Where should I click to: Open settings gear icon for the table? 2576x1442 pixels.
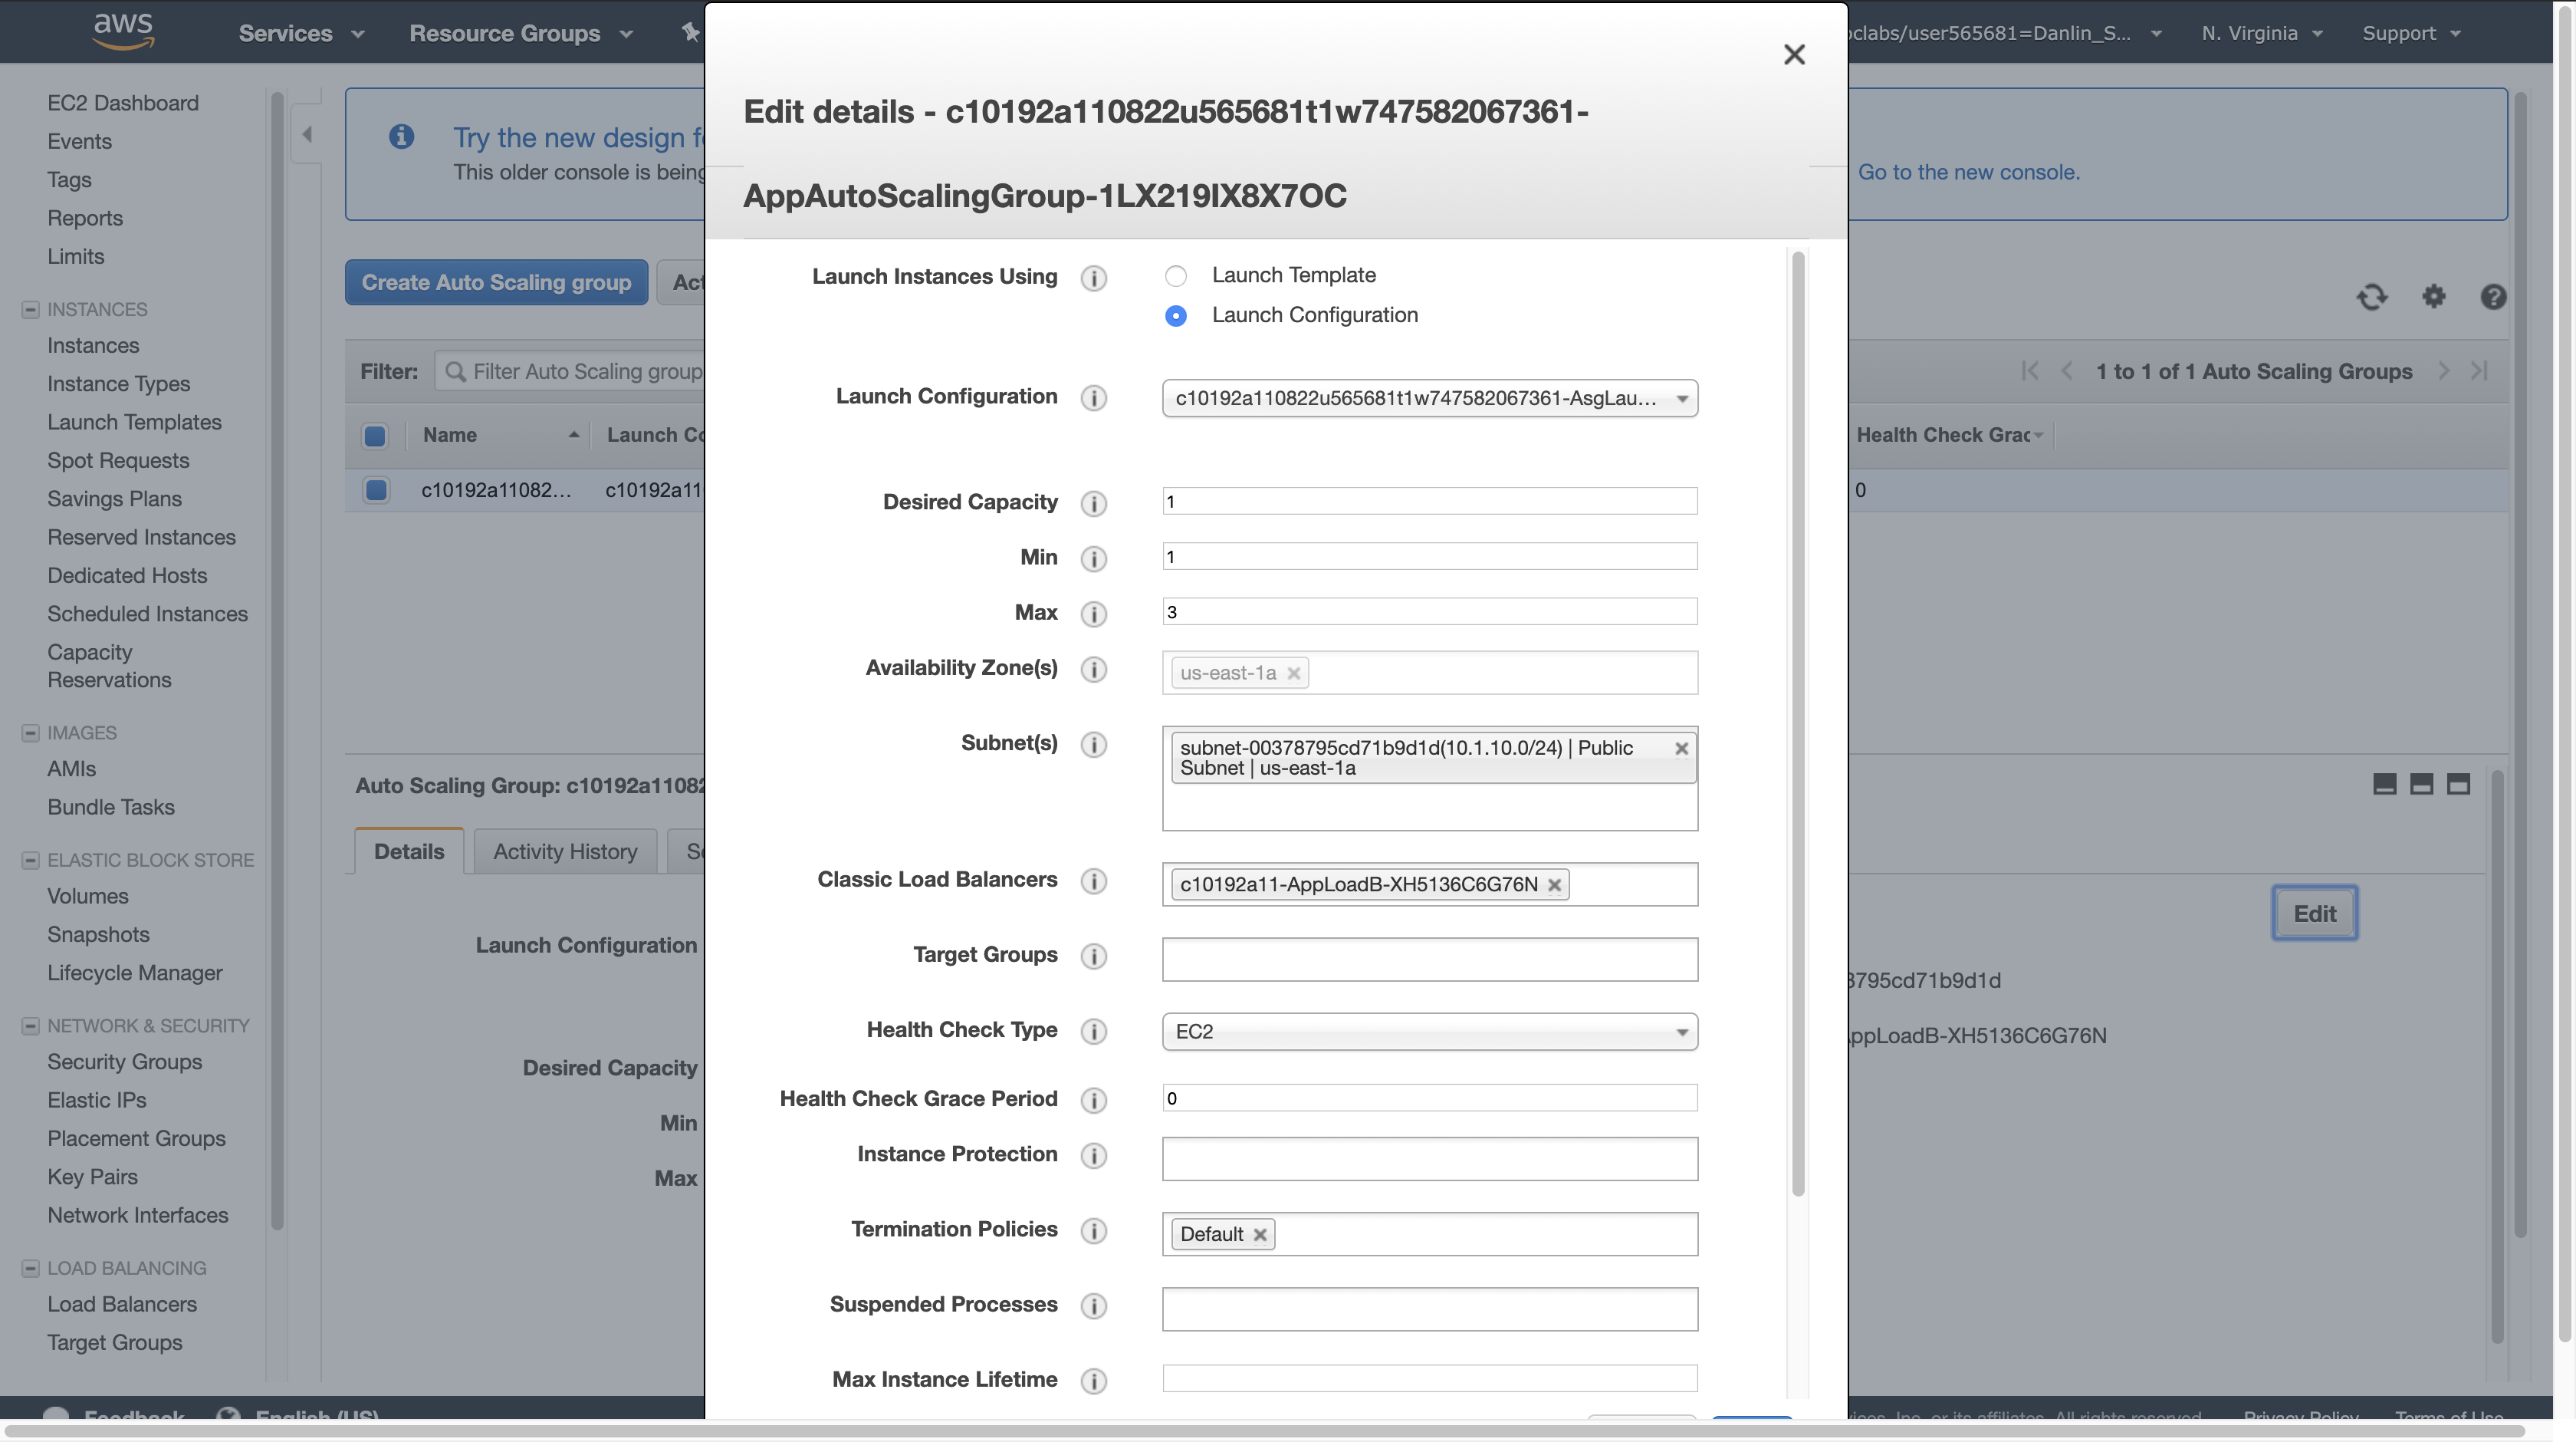2433,296
